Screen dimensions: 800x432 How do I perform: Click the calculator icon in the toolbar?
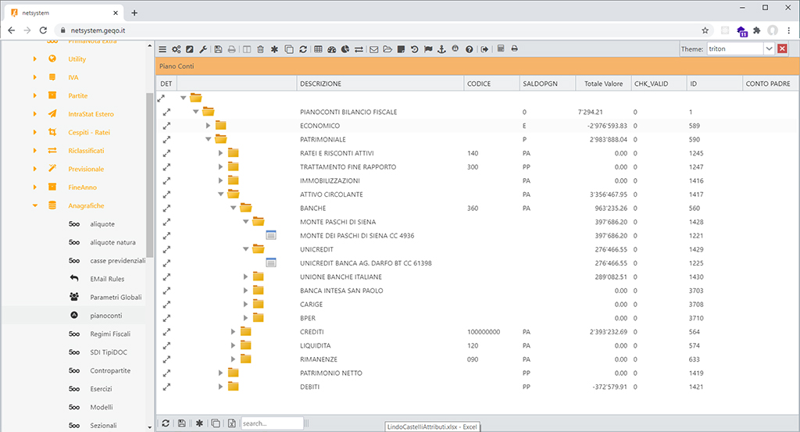pos(501,49)
